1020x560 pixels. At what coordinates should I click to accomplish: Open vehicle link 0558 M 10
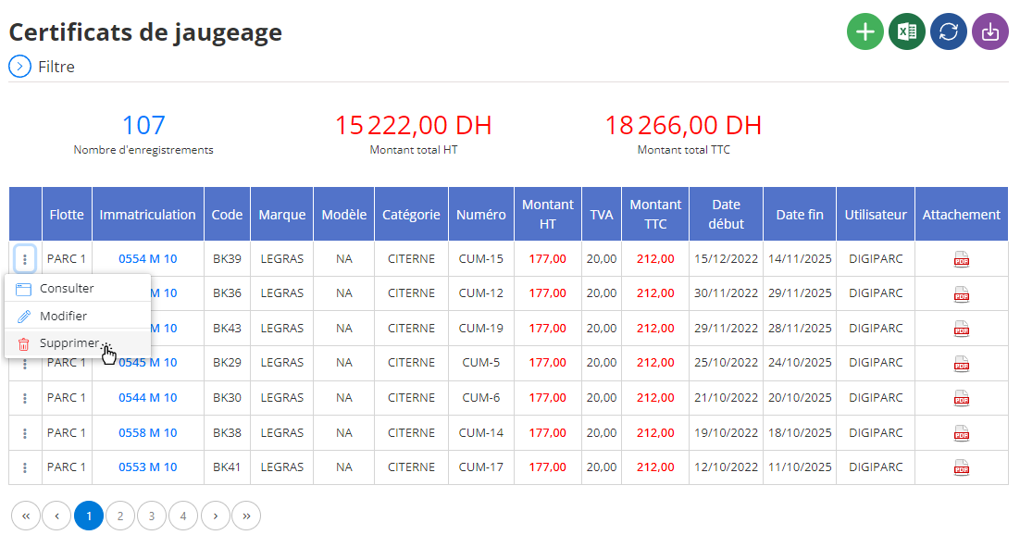coord(148,432)
